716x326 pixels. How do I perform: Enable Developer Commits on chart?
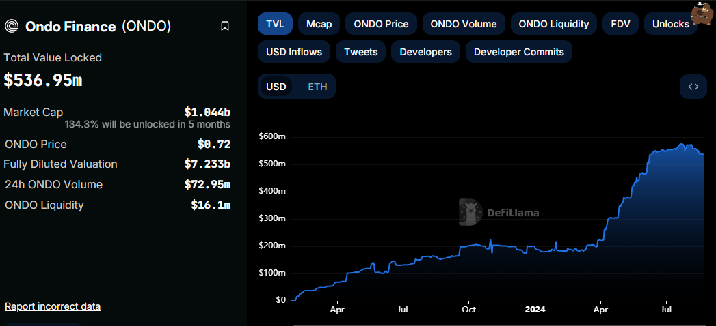click(519, 52)
